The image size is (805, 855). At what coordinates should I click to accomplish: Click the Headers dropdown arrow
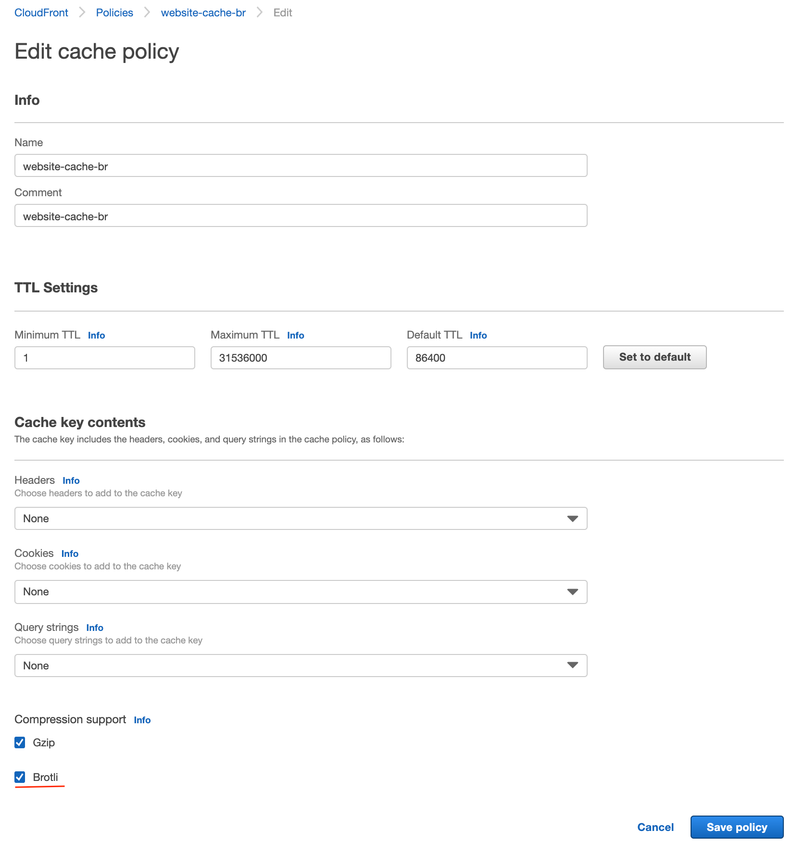[x=572, y=518]
